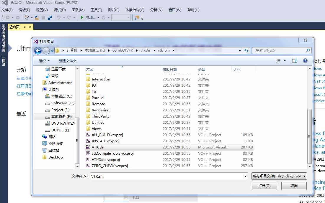Select DUYUE (I:) drive in tree
The width and height of the screenshot is (325, 203).
click(57, 130)
